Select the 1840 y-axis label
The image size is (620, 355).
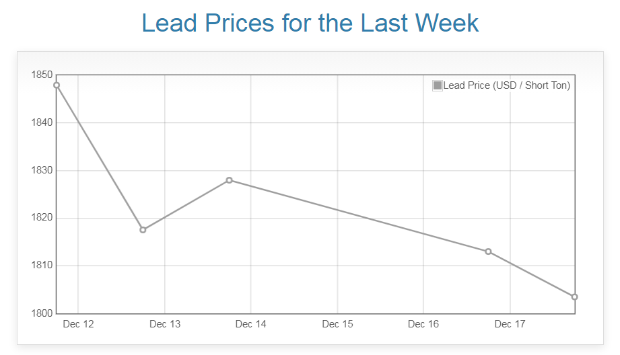(42, 123)
